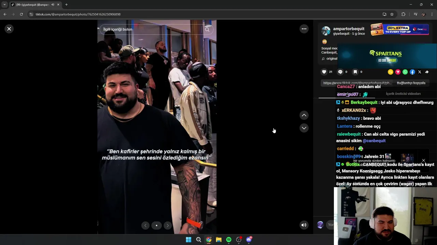The width and height of the screenshot is (437, 245).
Task: Open Windows Search from the taskbar
Action: tap(198, 240)
